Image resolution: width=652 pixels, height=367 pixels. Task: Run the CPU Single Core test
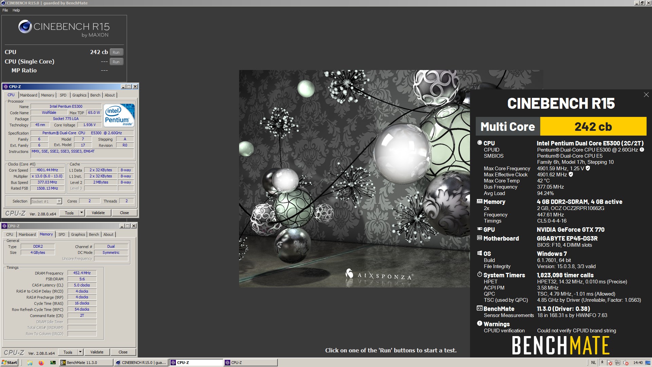pos(116,62)
